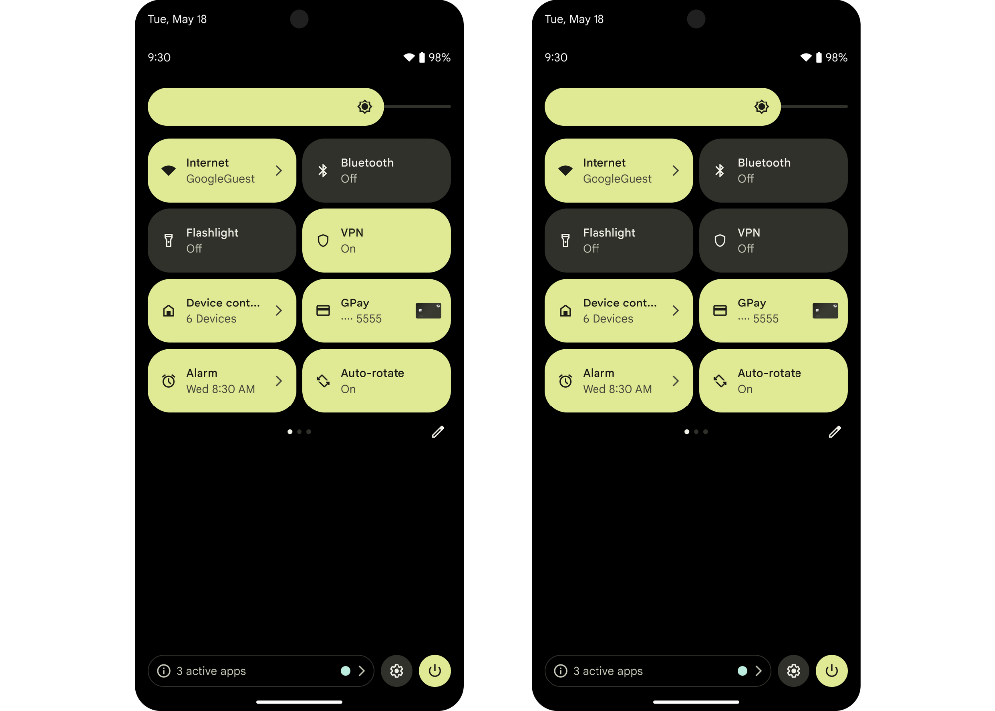Expand Alarm Wed 8:30 AM arrow

coord(279,380)
